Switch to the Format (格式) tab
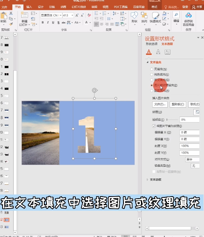The image size is (204, 237). pyautogui.click(x=154, y=7)
